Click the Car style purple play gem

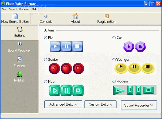(x=129, y=46)
